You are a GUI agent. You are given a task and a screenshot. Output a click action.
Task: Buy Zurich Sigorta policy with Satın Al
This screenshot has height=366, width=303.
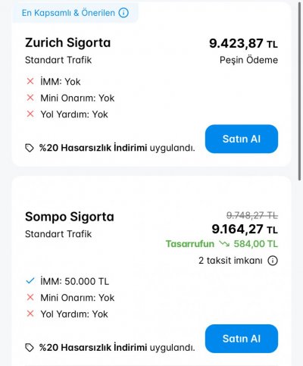pyautogui.click(x=242, y=139)
